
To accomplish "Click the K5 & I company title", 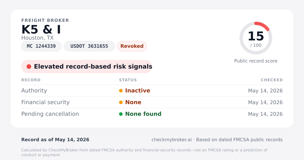I will (x=41, y=29).
